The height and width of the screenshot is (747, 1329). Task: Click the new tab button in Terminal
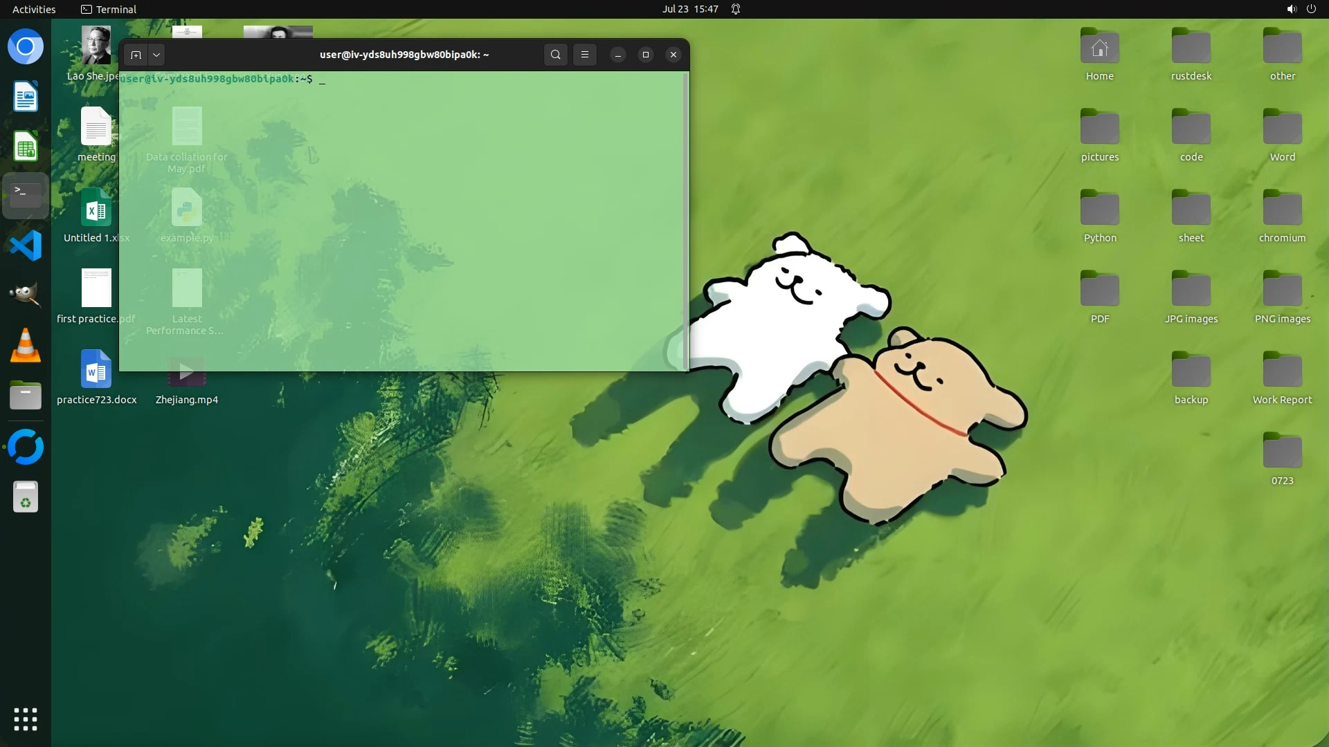tap(136, 55)
